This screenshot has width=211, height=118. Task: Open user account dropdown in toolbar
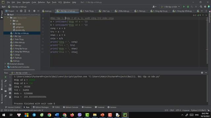tap(154, 7)
